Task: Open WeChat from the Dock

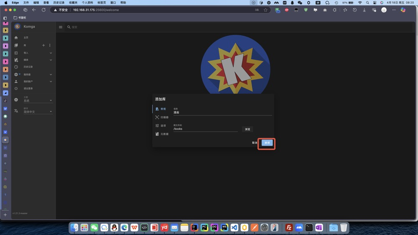Action: [94, 227]
